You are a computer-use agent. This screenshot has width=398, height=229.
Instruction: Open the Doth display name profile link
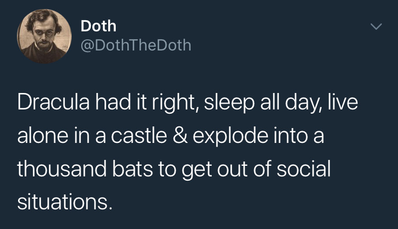(98, 26)
